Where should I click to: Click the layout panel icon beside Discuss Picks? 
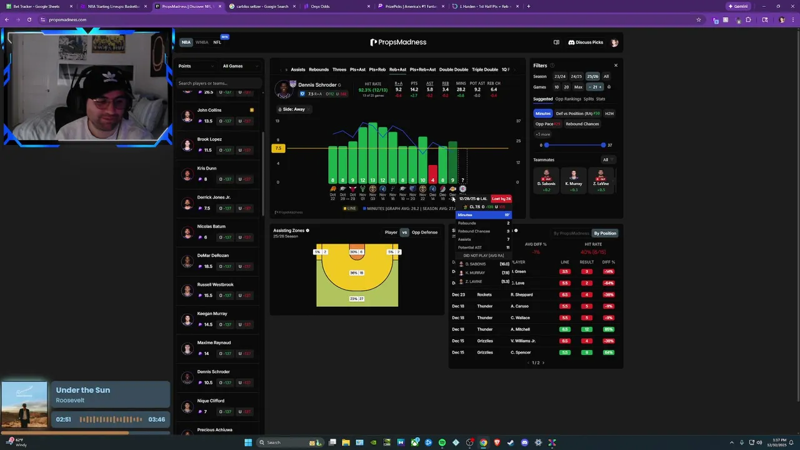[x=556, y=42]
